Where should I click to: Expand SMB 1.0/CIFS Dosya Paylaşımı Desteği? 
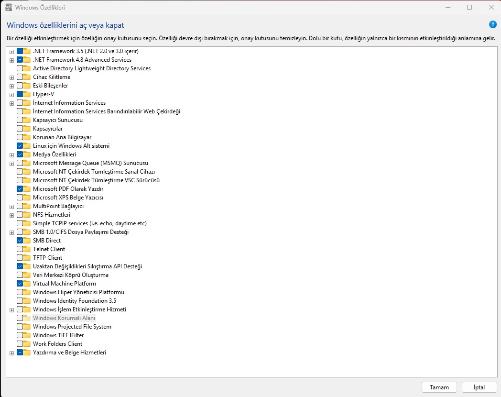tap(12, 232)
